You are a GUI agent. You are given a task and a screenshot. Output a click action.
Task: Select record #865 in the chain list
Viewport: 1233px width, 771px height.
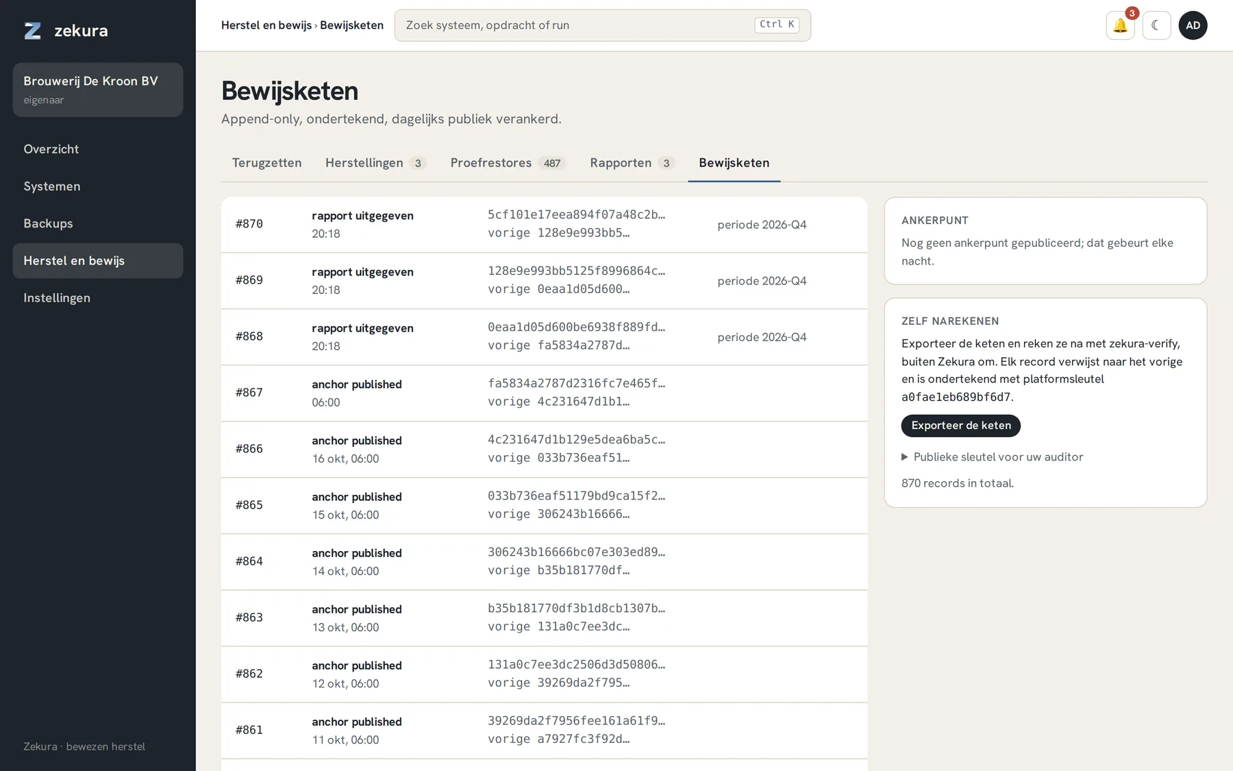pyautogui.click(x=544, y=506)
